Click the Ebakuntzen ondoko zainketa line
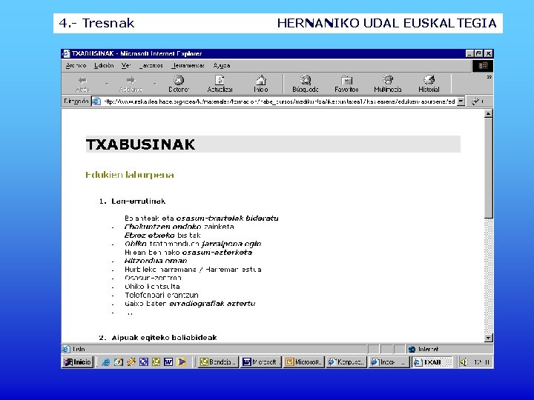Image resolution: width=534 pixels, height=400 pixels. click(179, 227)
